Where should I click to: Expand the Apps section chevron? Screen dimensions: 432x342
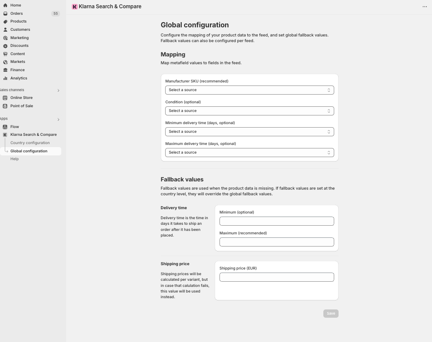coord(58,119)
